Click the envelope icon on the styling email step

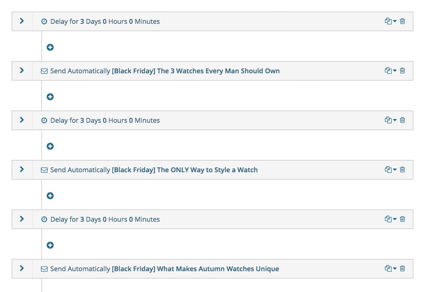44,170
